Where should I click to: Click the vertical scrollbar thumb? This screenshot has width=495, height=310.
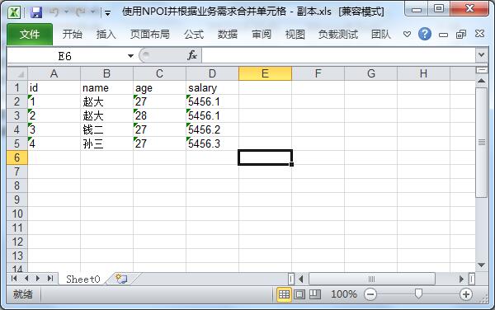pyautogui.click(x=482, y=143)
